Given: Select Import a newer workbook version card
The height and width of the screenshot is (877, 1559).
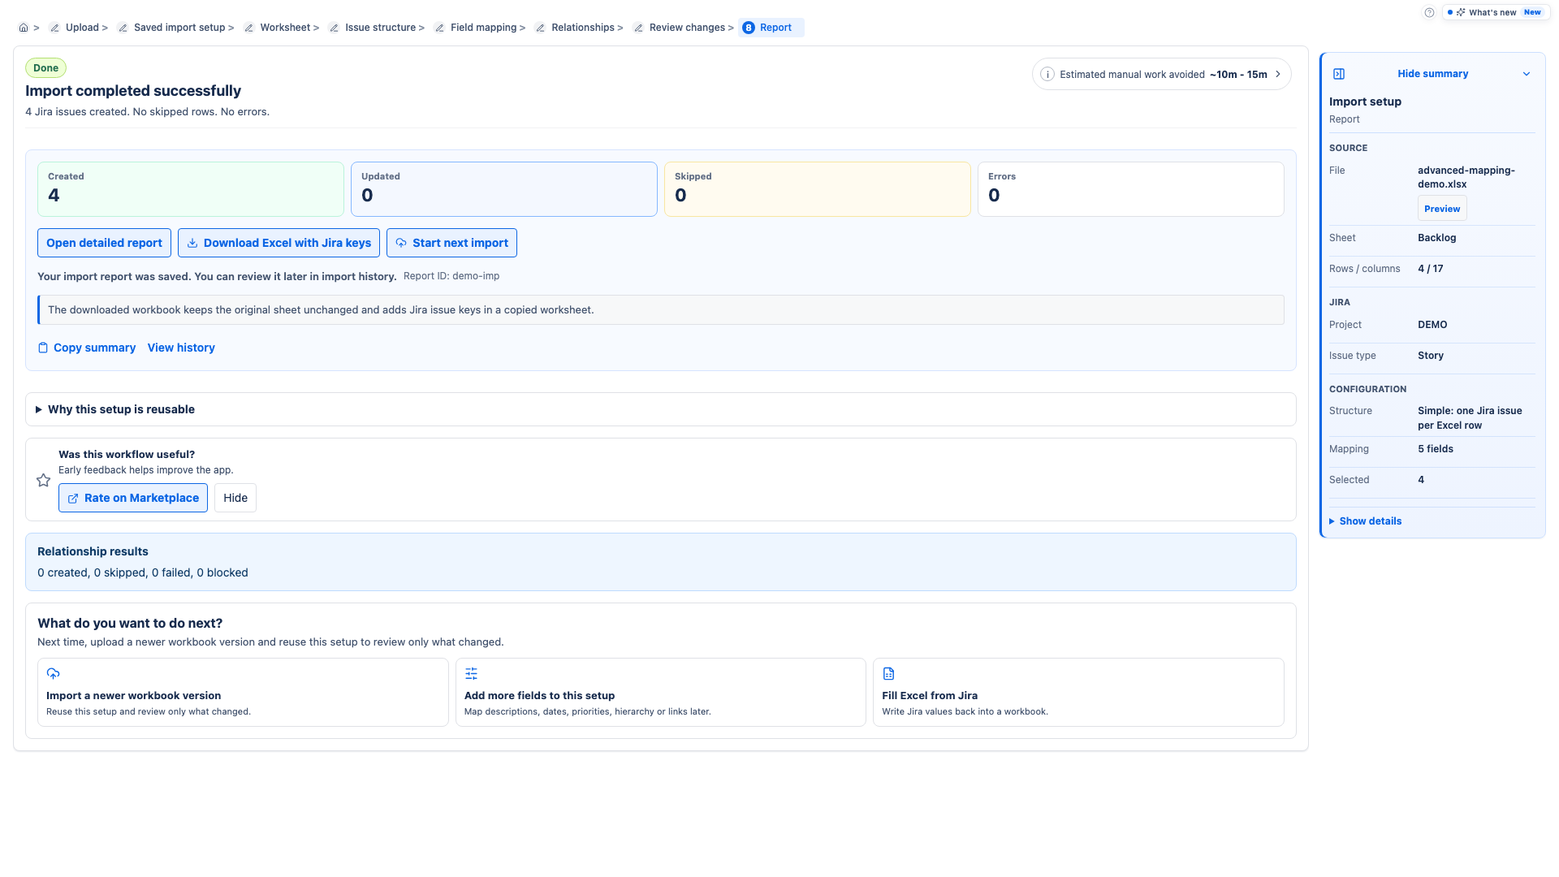Looking at the screenshot, I should click(243, 692).
